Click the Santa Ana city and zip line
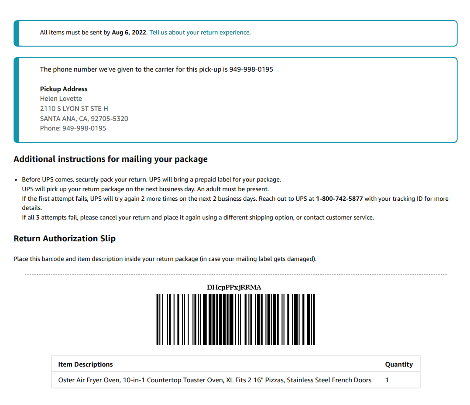This screenshot has width=470, height=405. coord(84,119)
